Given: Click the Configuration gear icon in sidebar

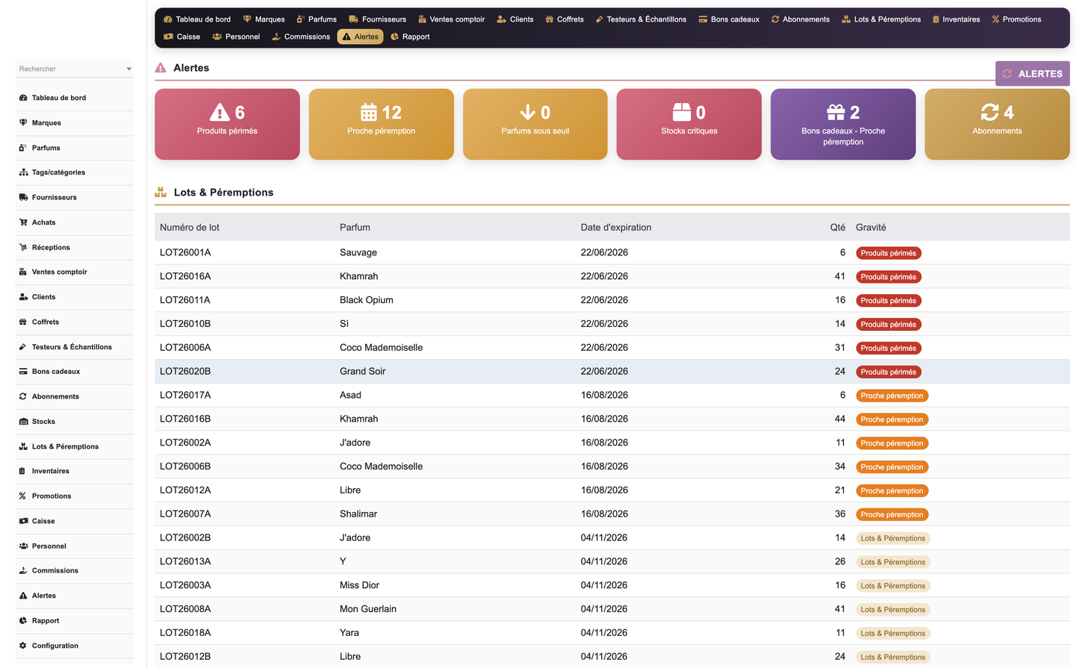Looking at the screenshot, I should [x=23, y=646].
